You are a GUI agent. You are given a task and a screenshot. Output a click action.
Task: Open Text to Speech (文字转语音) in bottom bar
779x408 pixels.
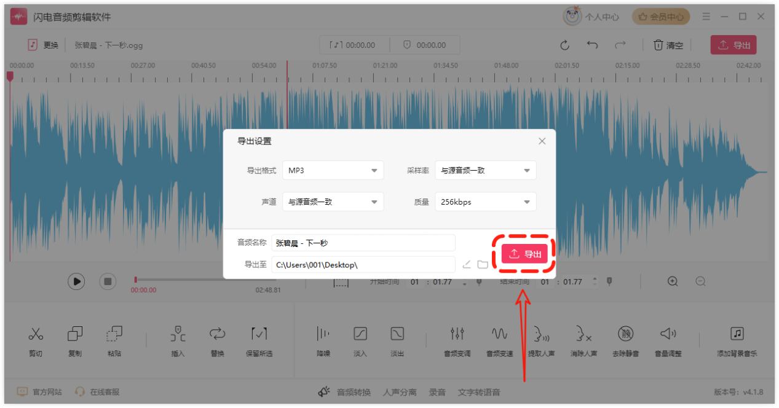click(x=479, y=392)
